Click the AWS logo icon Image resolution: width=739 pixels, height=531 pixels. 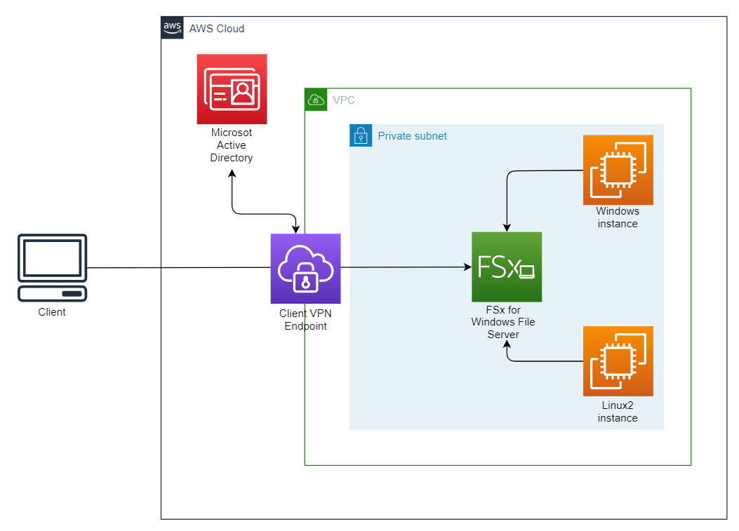tap(172, 28)
